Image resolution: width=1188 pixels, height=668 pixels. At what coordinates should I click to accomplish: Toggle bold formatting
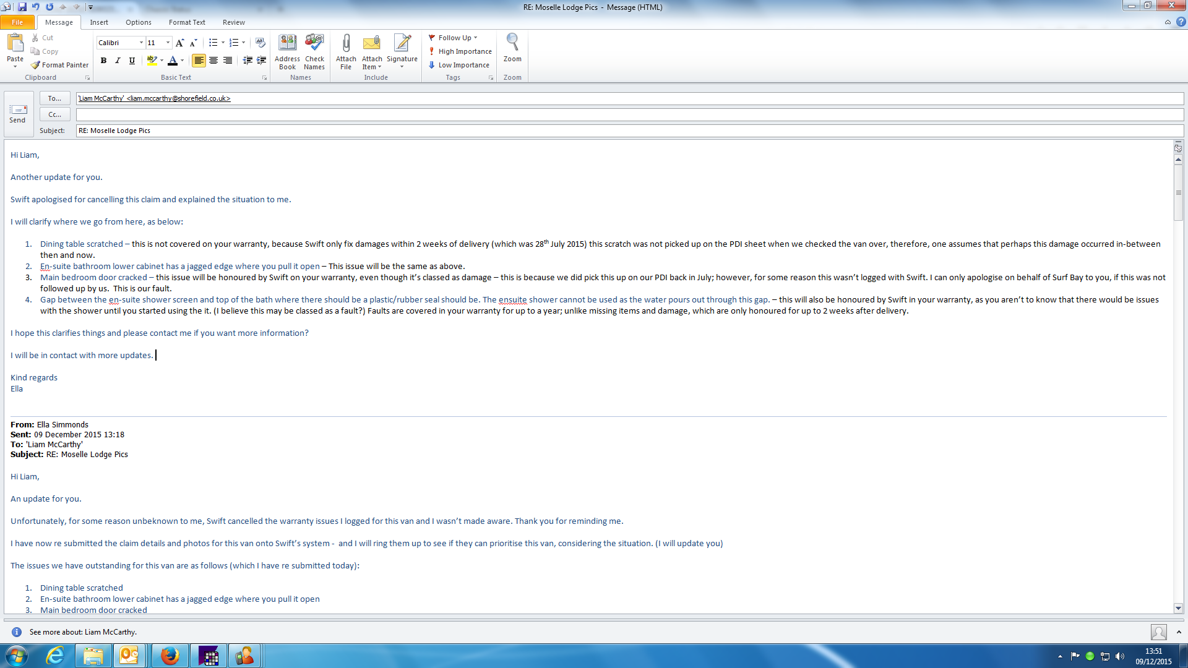tap(103, 61)
